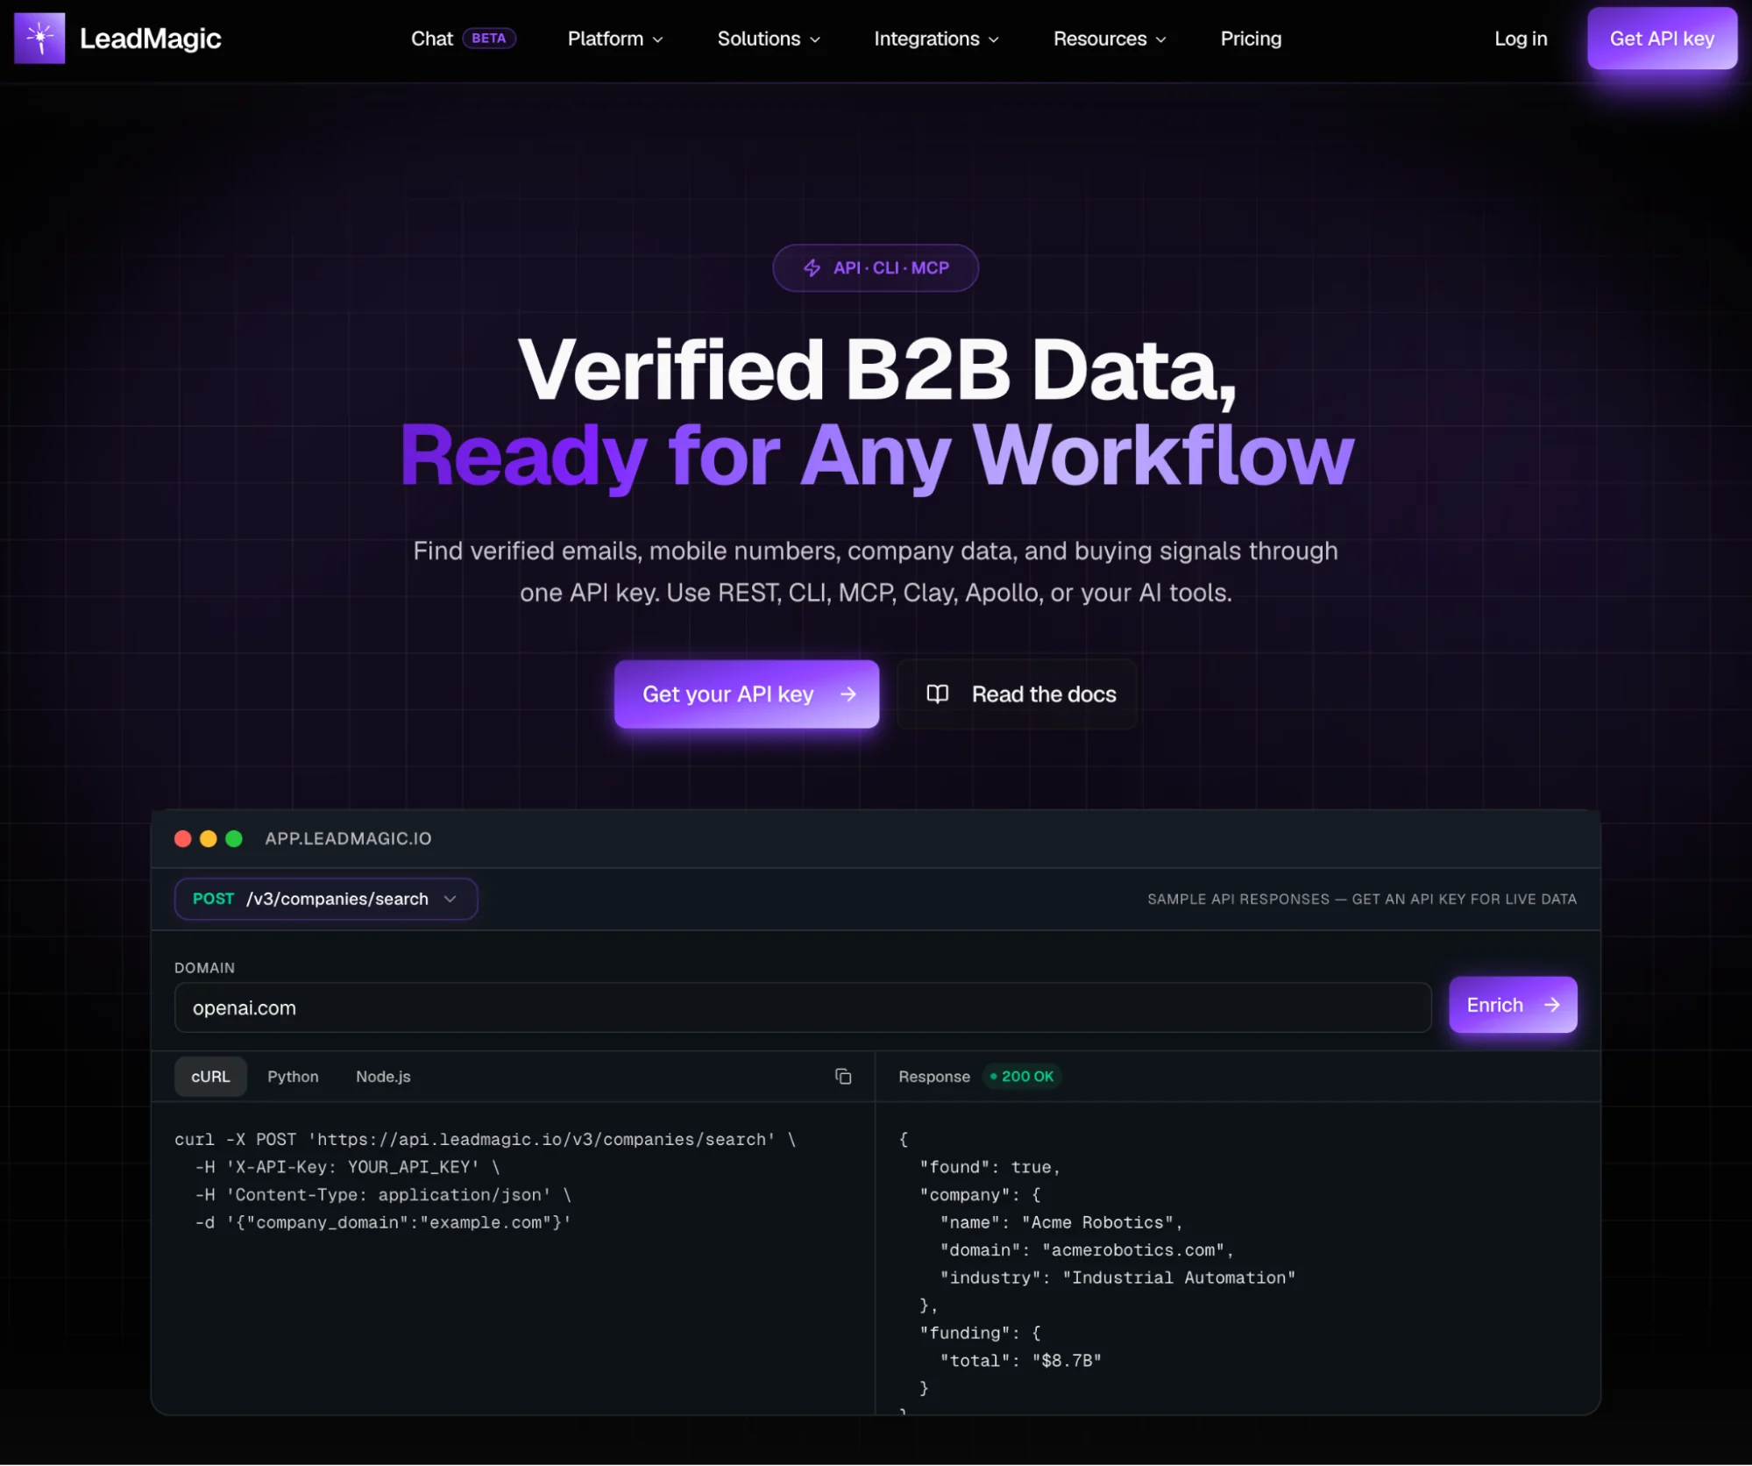Click the arrow icon on Enrich button
This screenshot has height=1466, width=1752.
click(1551, 1005)
